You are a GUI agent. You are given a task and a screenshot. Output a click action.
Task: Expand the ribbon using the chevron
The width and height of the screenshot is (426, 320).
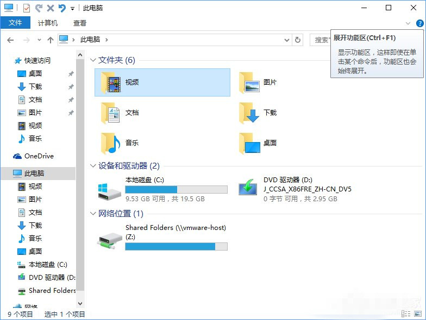(408, 23)
